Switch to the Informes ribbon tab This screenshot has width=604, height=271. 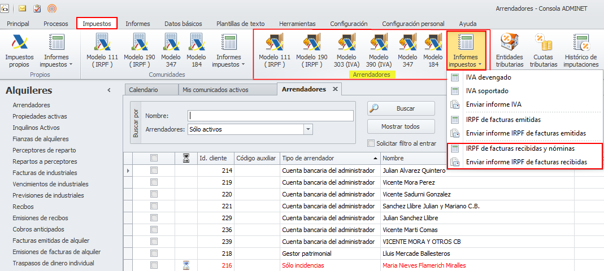click(x=137, y=24)
